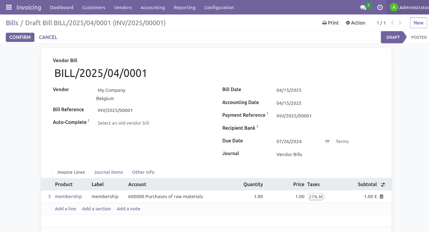Open the Due Date picker
429x232 pixels.
298,142
